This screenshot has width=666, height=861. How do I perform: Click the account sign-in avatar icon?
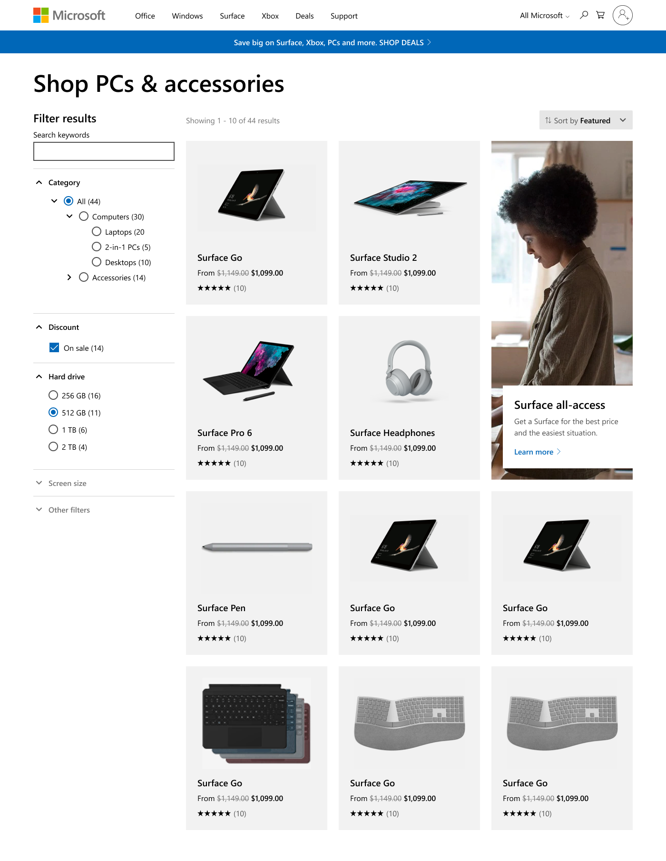[x=622, y=15]
